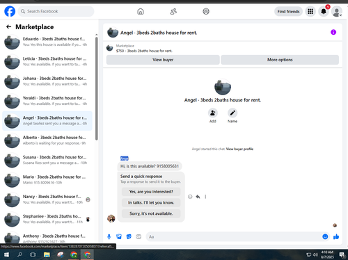
Task: Click the voice clip microphone icon
Action: [109, 236]
